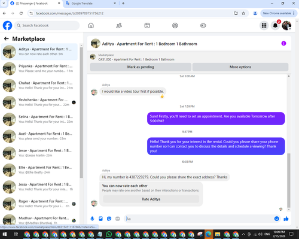Click Mark as pending button
Image resolution: width=299 pixels, height=239 pixels.
pyautogui.click(x=141, y=67)
